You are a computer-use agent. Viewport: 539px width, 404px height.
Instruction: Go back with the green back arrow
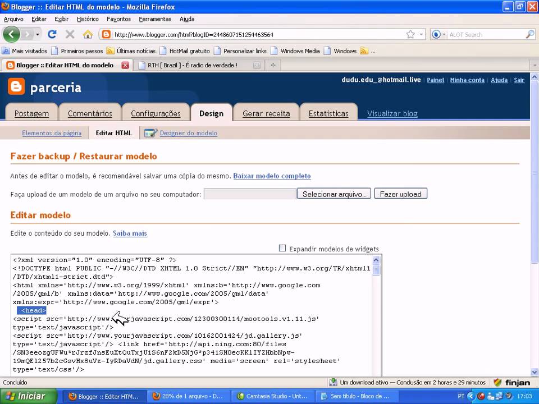click(11, 34)
